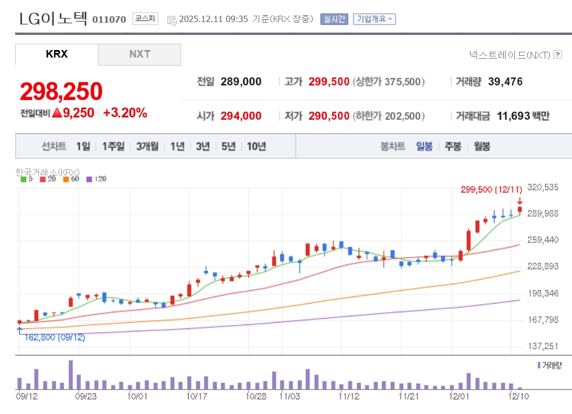Click the red up-triangle price change icon

[x=57, y=113]
